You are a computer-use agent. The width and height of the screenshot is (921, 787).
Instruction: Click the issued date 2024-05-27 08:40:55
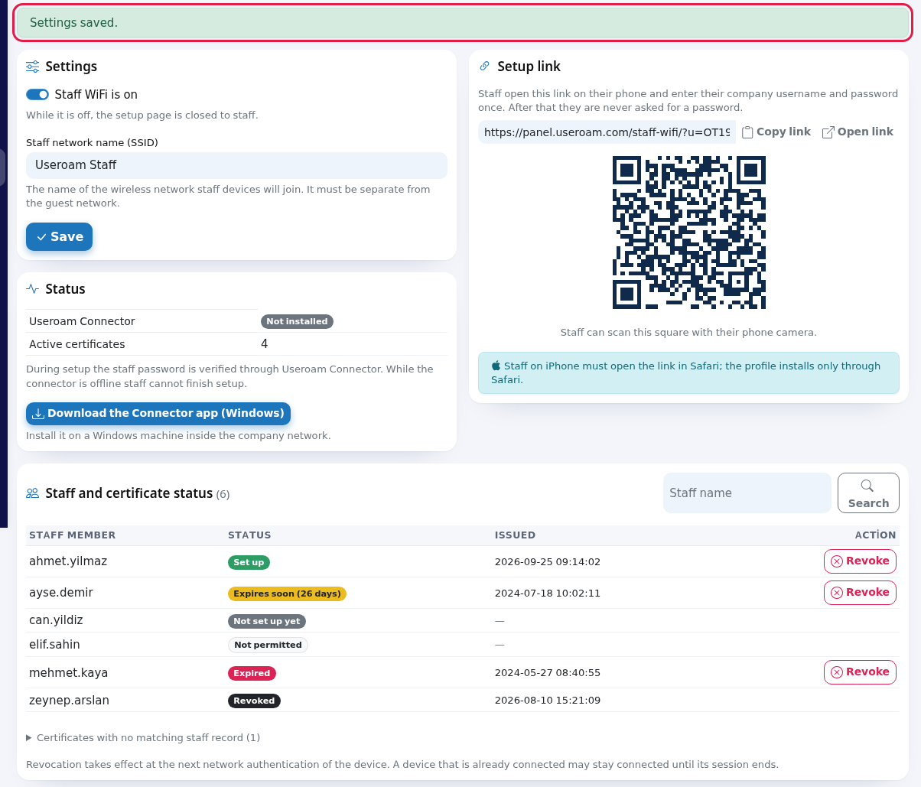tap(548, 673)
